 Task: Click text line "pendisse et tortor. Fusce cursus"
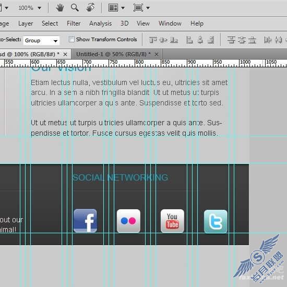125,133
